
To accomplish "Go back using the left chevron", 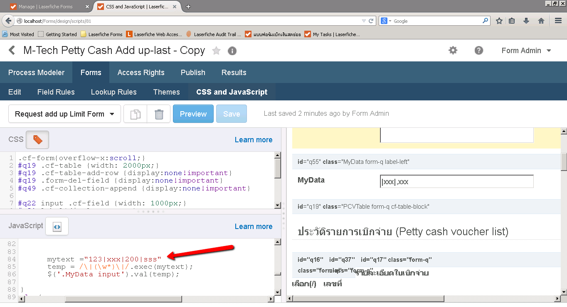I will tap(12, 51).
